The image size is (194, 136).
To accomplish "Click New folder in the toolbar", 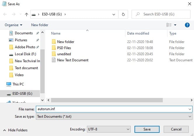I will 40,25.
